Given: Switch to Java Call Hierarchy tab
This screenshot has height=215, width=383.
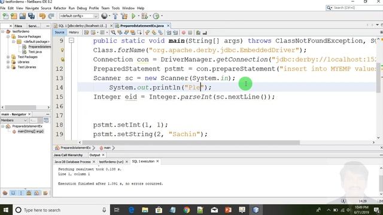Looking at the screenshot, I should [x=68, y=155].
